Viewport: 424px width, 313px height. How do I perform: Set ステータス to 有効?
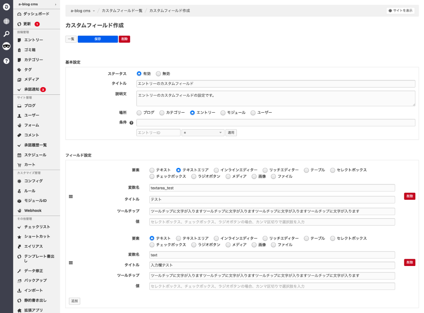pos(139,73)
